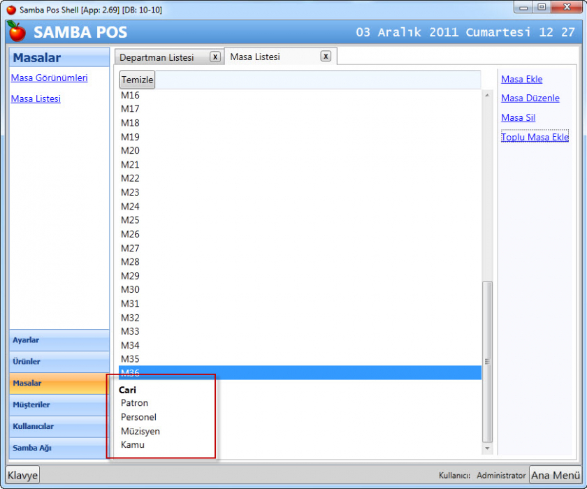Screen dimensions: 587x489
Task: Select table M19 in the list
Action: point(300,137)
